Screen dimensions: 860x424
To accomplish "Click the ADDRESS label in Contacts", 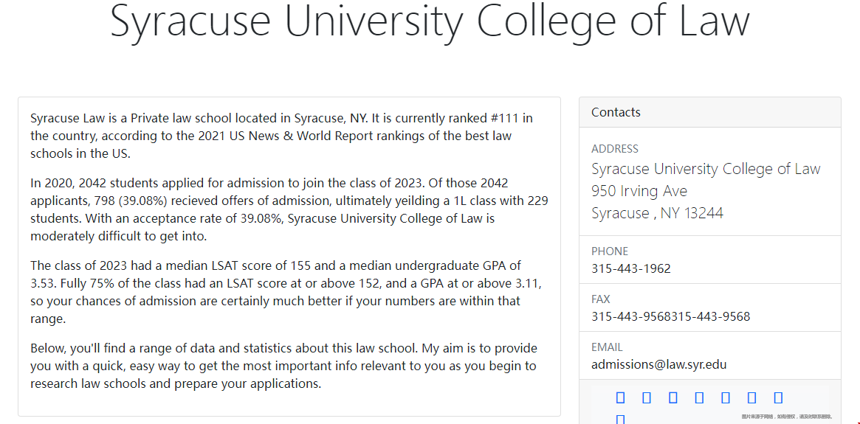I will coord(615,148).
